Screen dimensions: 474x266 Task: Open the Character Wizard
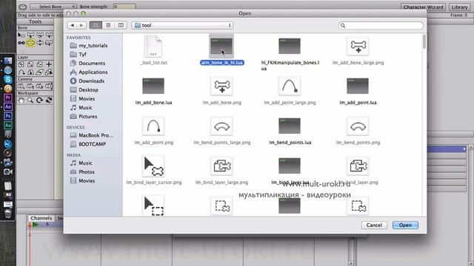[x=423, y=7]
